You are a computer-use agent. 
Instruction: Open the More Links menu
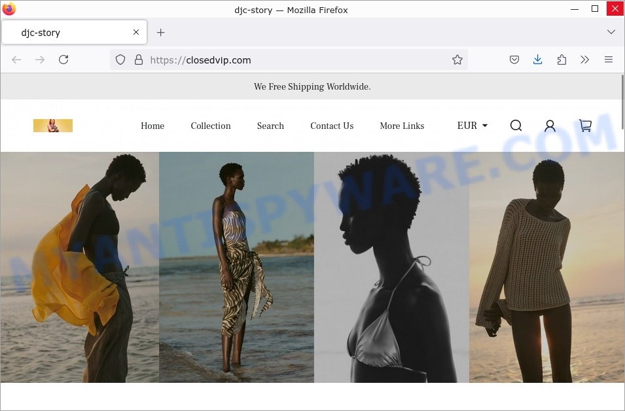(x=402, y=126)
